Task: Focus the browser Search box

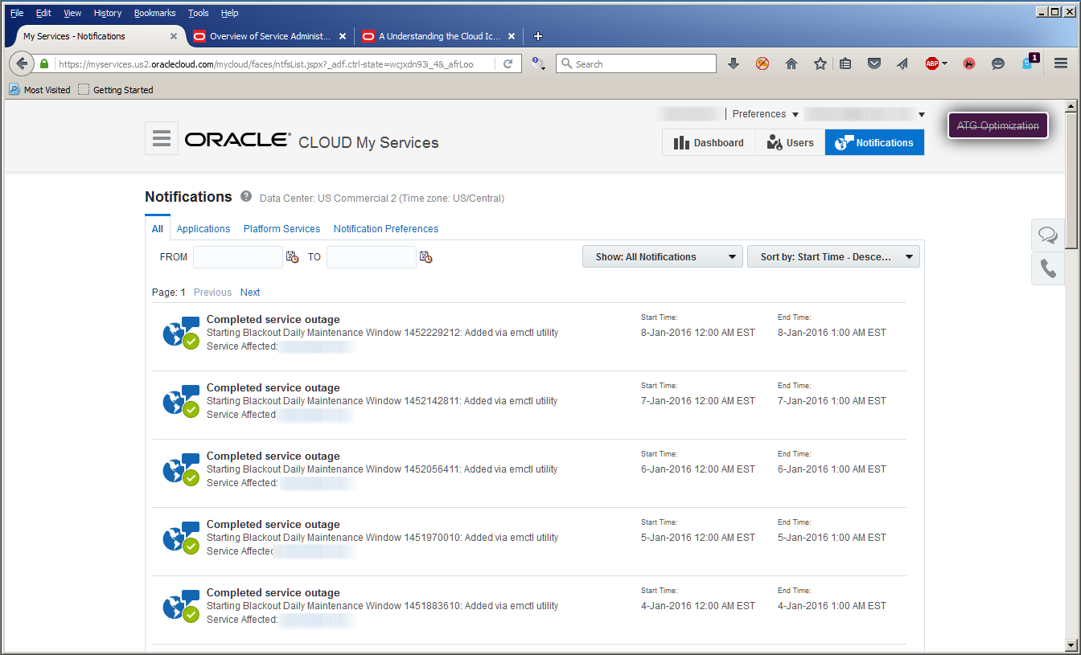Action: (636, 63)
